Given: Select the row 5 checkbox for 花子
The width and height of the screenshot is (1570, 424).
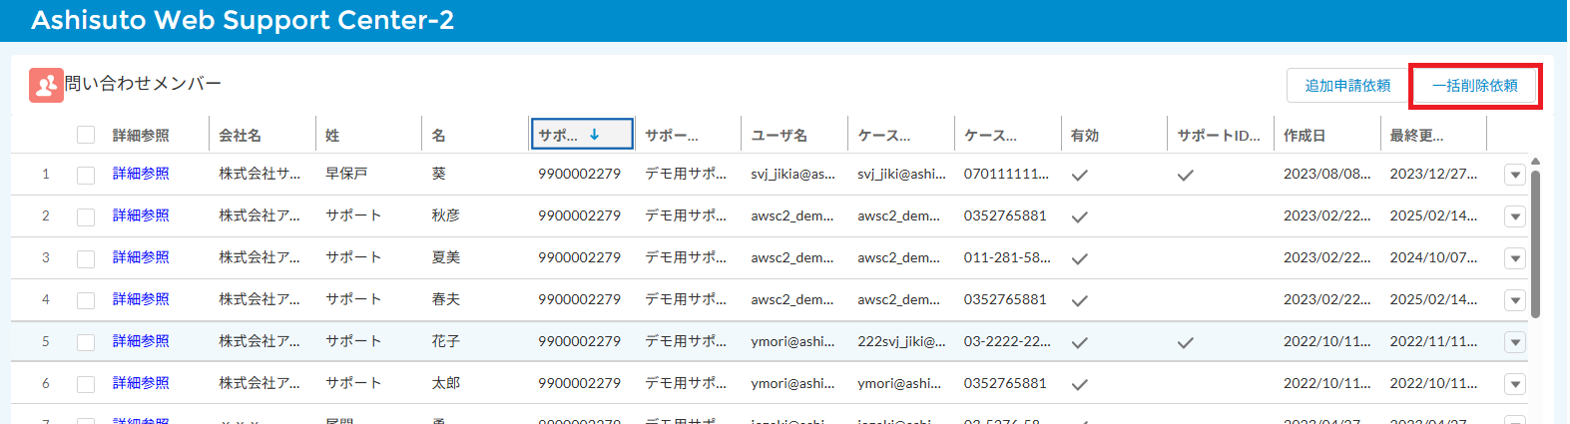Looking at the screenshot, I should [x=86, y=342].
